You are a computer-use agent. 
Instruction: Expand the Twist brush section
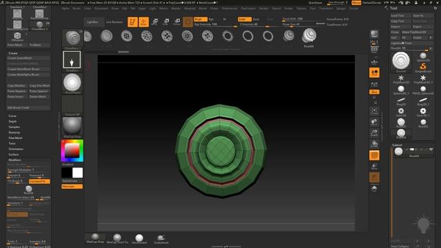tap(12, 143)
